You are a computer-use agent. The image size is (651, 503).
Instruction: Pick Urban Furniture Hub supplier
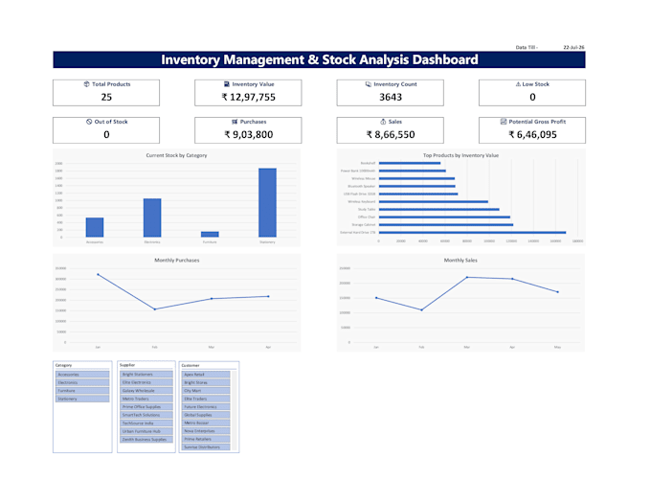pyautogui.click(x=146, y=431)
